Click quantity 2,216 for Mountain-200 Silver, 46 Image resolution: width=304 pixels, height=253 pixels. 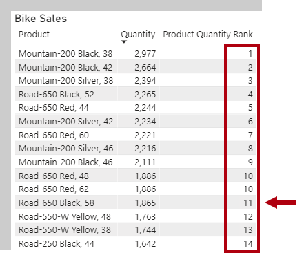coord(145,149)
